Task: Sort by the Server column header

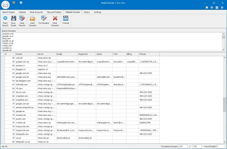Action: [47, 54]
